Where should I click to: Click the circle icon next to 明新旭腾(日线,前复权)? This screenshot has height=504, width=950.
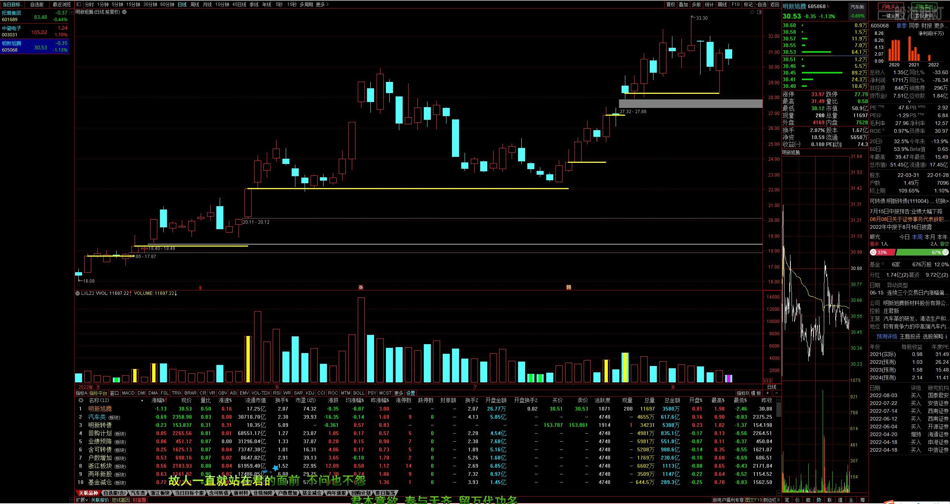124,12
